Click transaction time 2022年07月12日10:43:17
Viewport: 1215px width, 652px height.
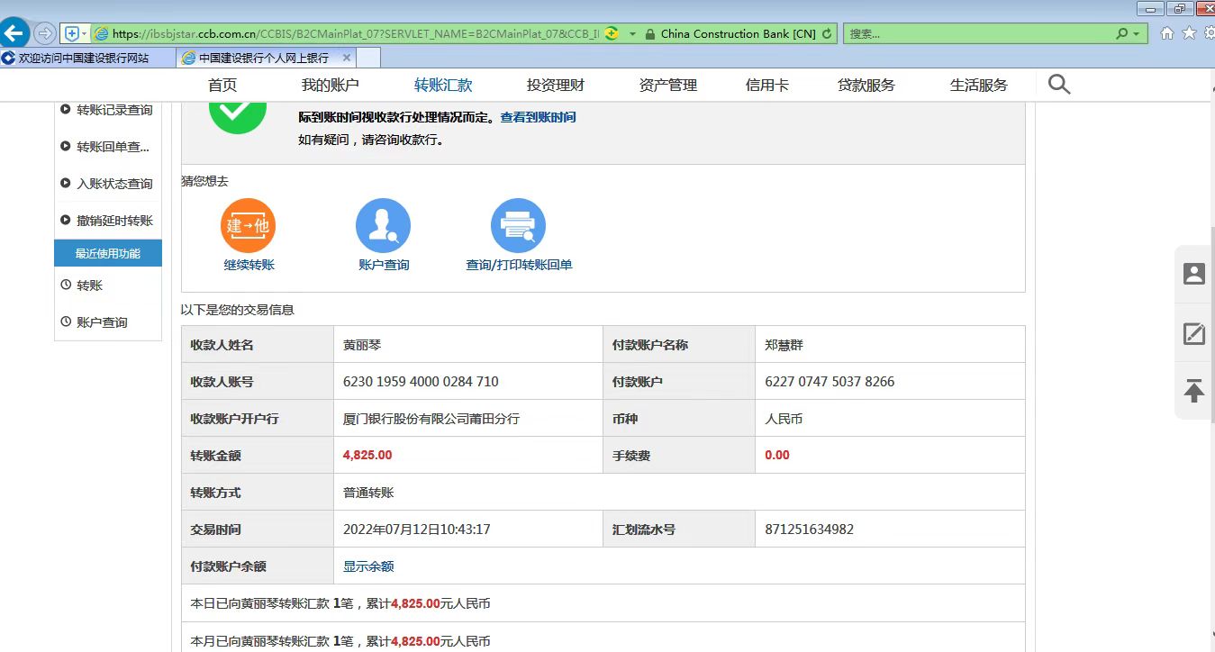point(417,530)
